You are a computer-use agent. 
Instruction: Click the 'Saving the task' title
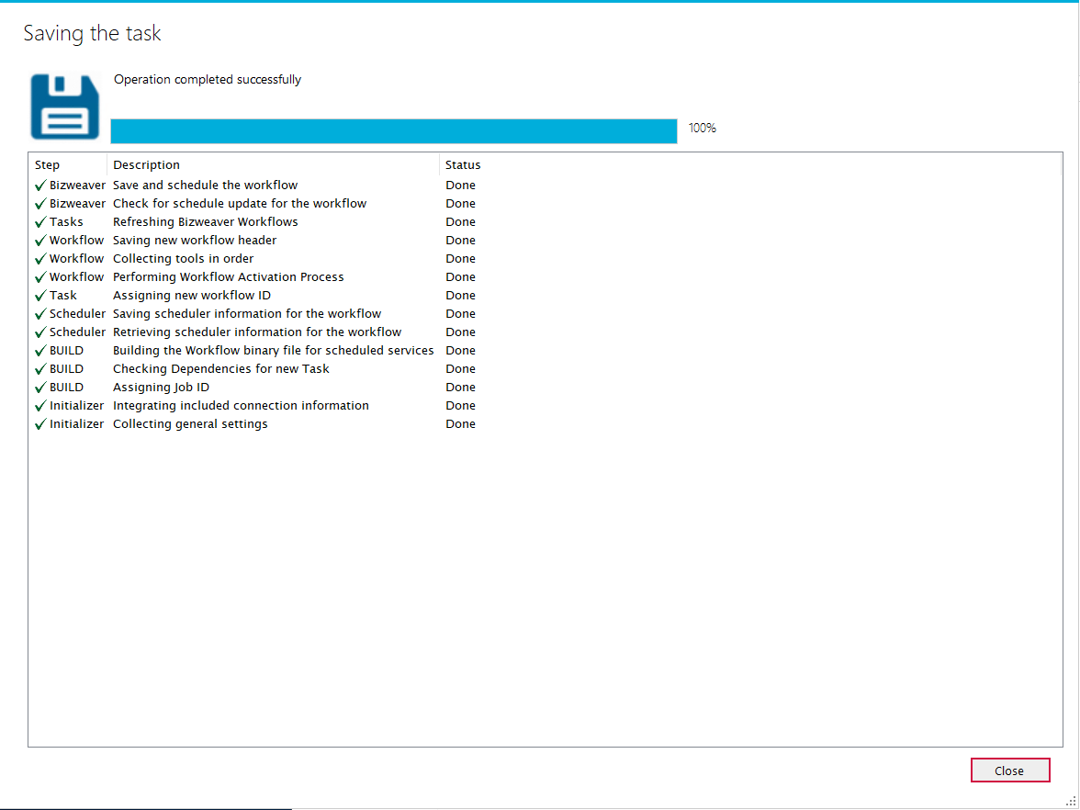92,33
